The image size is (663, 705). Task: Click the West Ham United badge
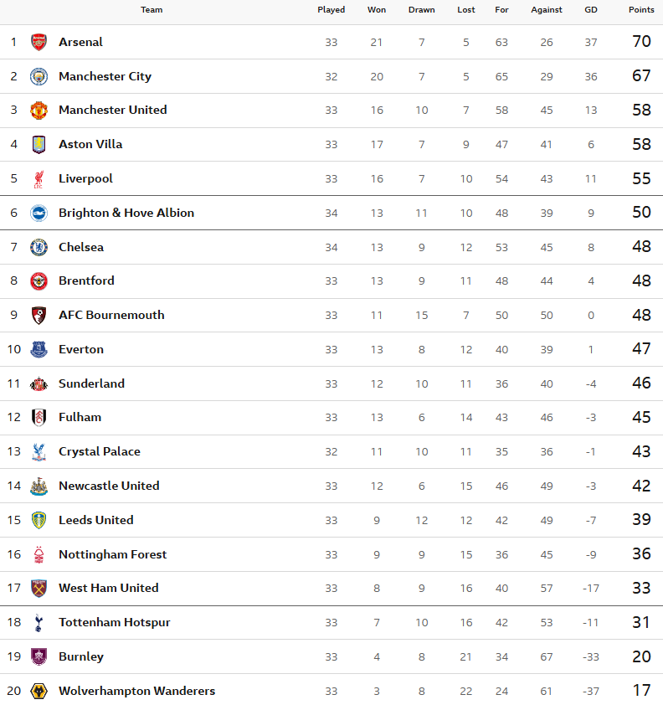pos(39,588)
